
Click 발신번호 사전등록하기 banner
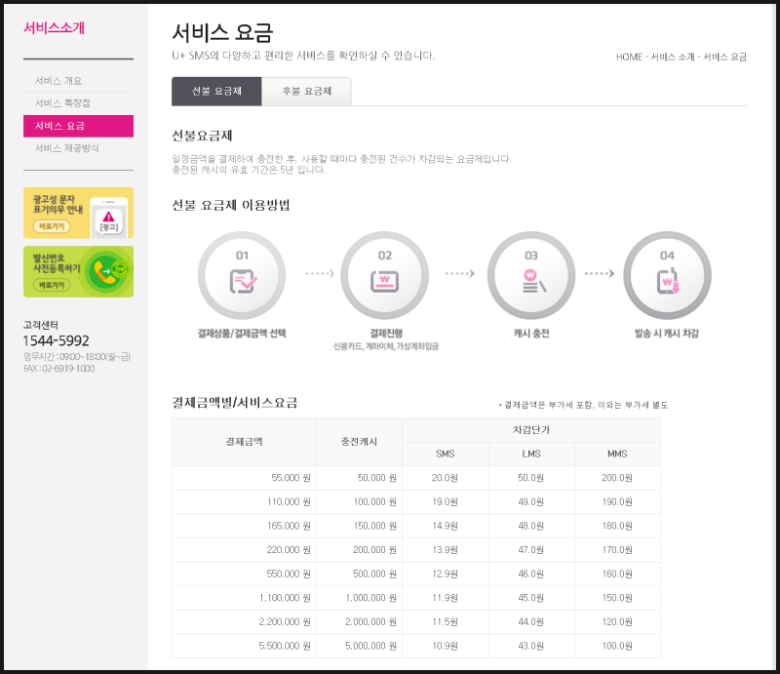click(78, 271)
